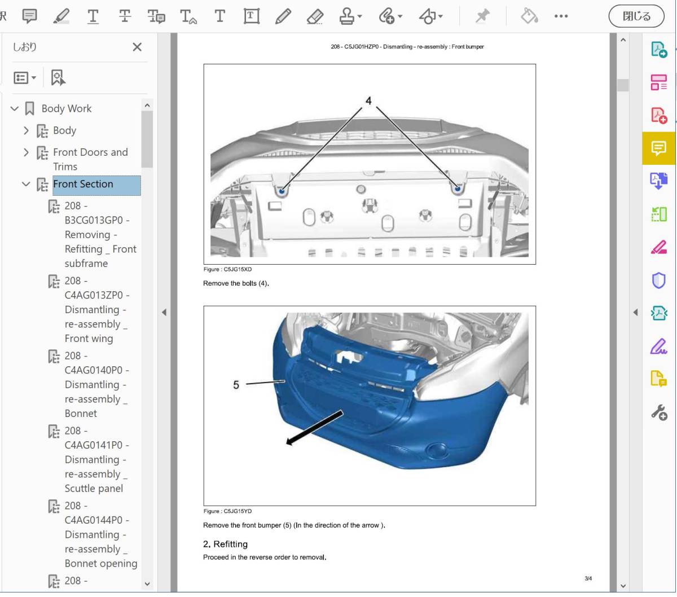Select the sticky note comment tool
Image resolution: width=677 pixels, height=597 pixels.
coord(29,16)
